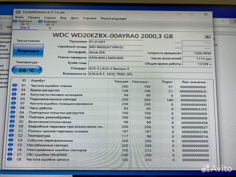
Task: Minimize the CrystalDiskInfo window
Action: [x=179, y=14]
